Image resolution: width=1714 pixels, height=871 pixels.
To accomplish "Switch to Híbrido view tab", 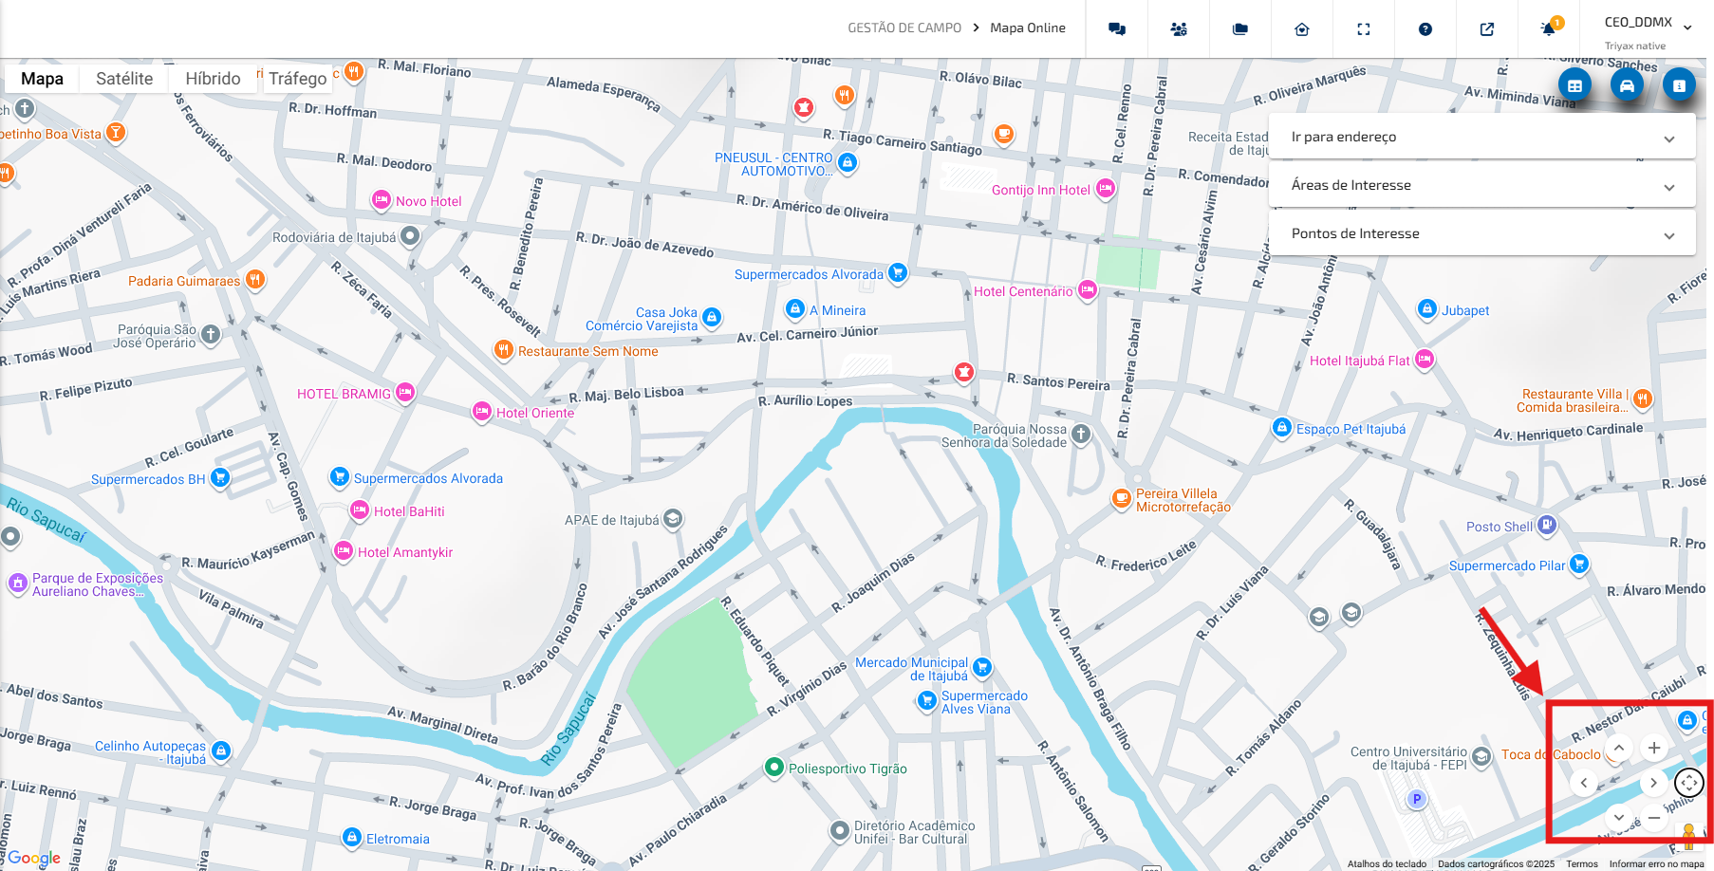I will click(x=213, y=79).
